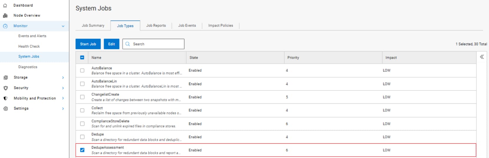Image resolution: width=489 pixels, height=158 pixels.
Task: Expand the Storage menu chevron
Action: click(x=63, y=78)
